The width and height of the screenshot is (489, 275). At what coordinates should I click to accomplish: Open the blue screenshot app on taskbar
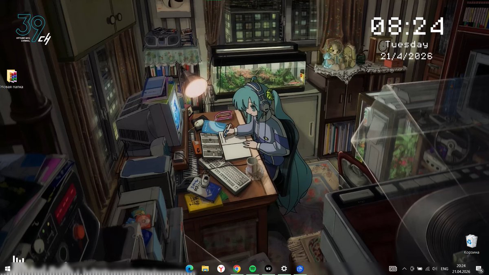coord(300,269)
